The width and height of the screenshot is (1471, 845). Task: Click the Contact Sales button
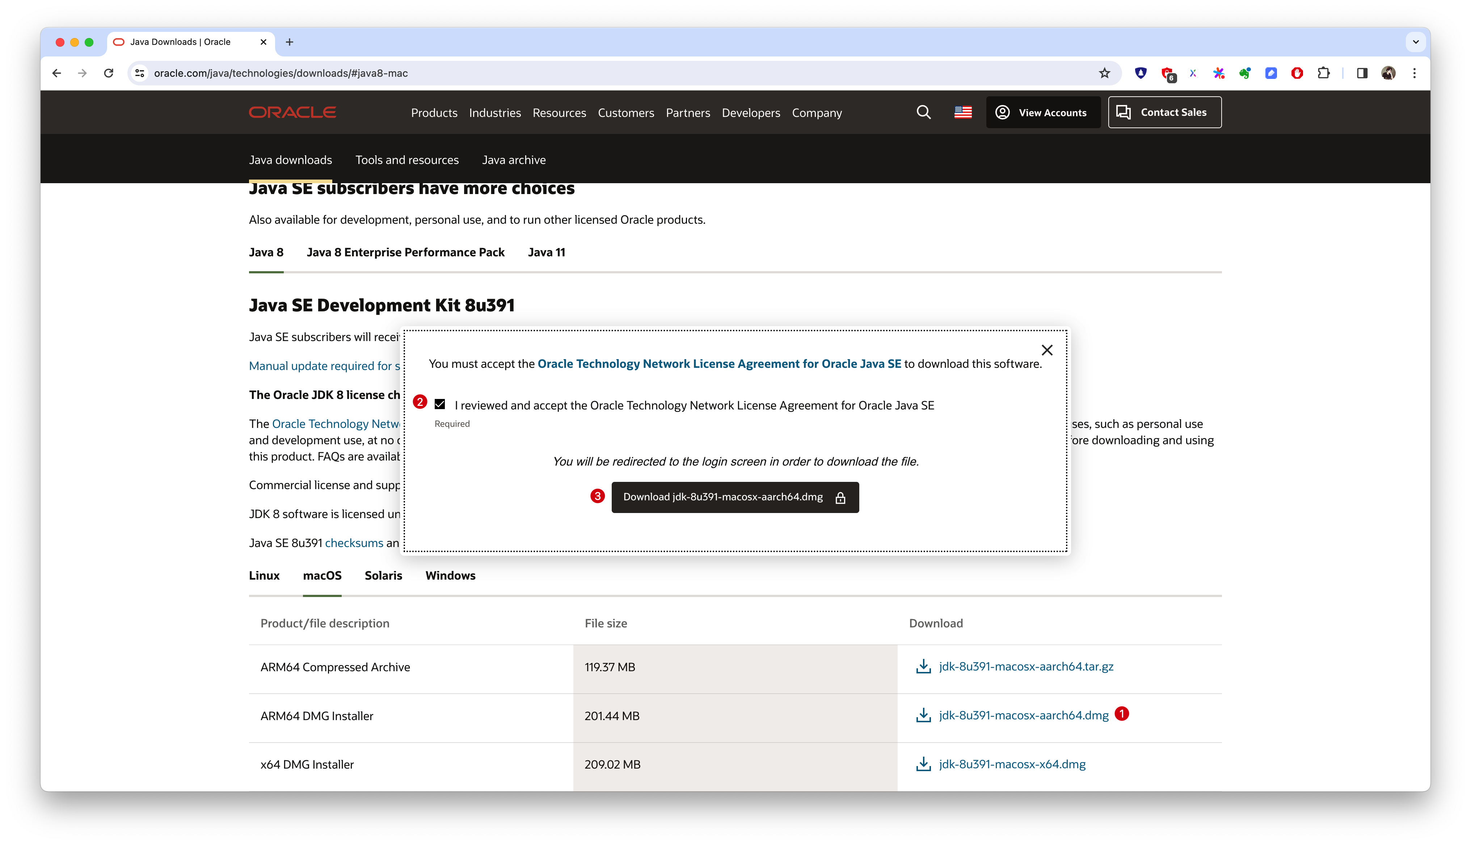coord(1165,112)
